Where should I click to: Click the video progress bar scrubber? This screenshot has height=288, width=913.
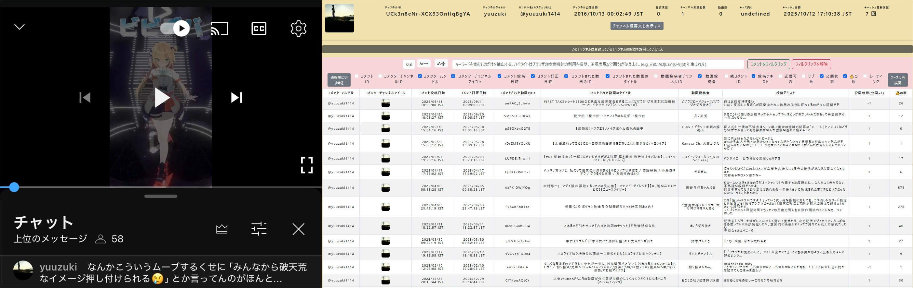(14, 187)
